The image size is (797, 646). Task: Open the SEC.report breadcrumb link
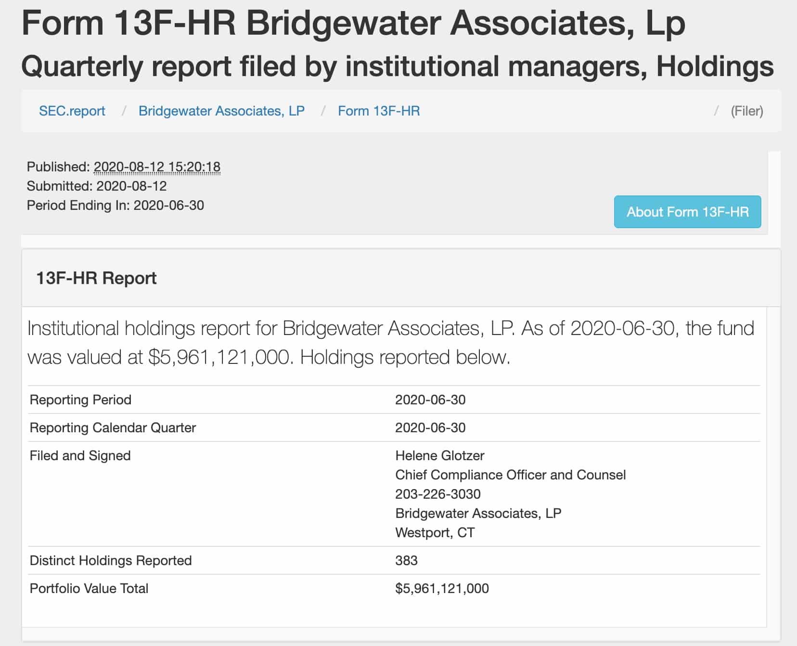(x=72, y=111)
